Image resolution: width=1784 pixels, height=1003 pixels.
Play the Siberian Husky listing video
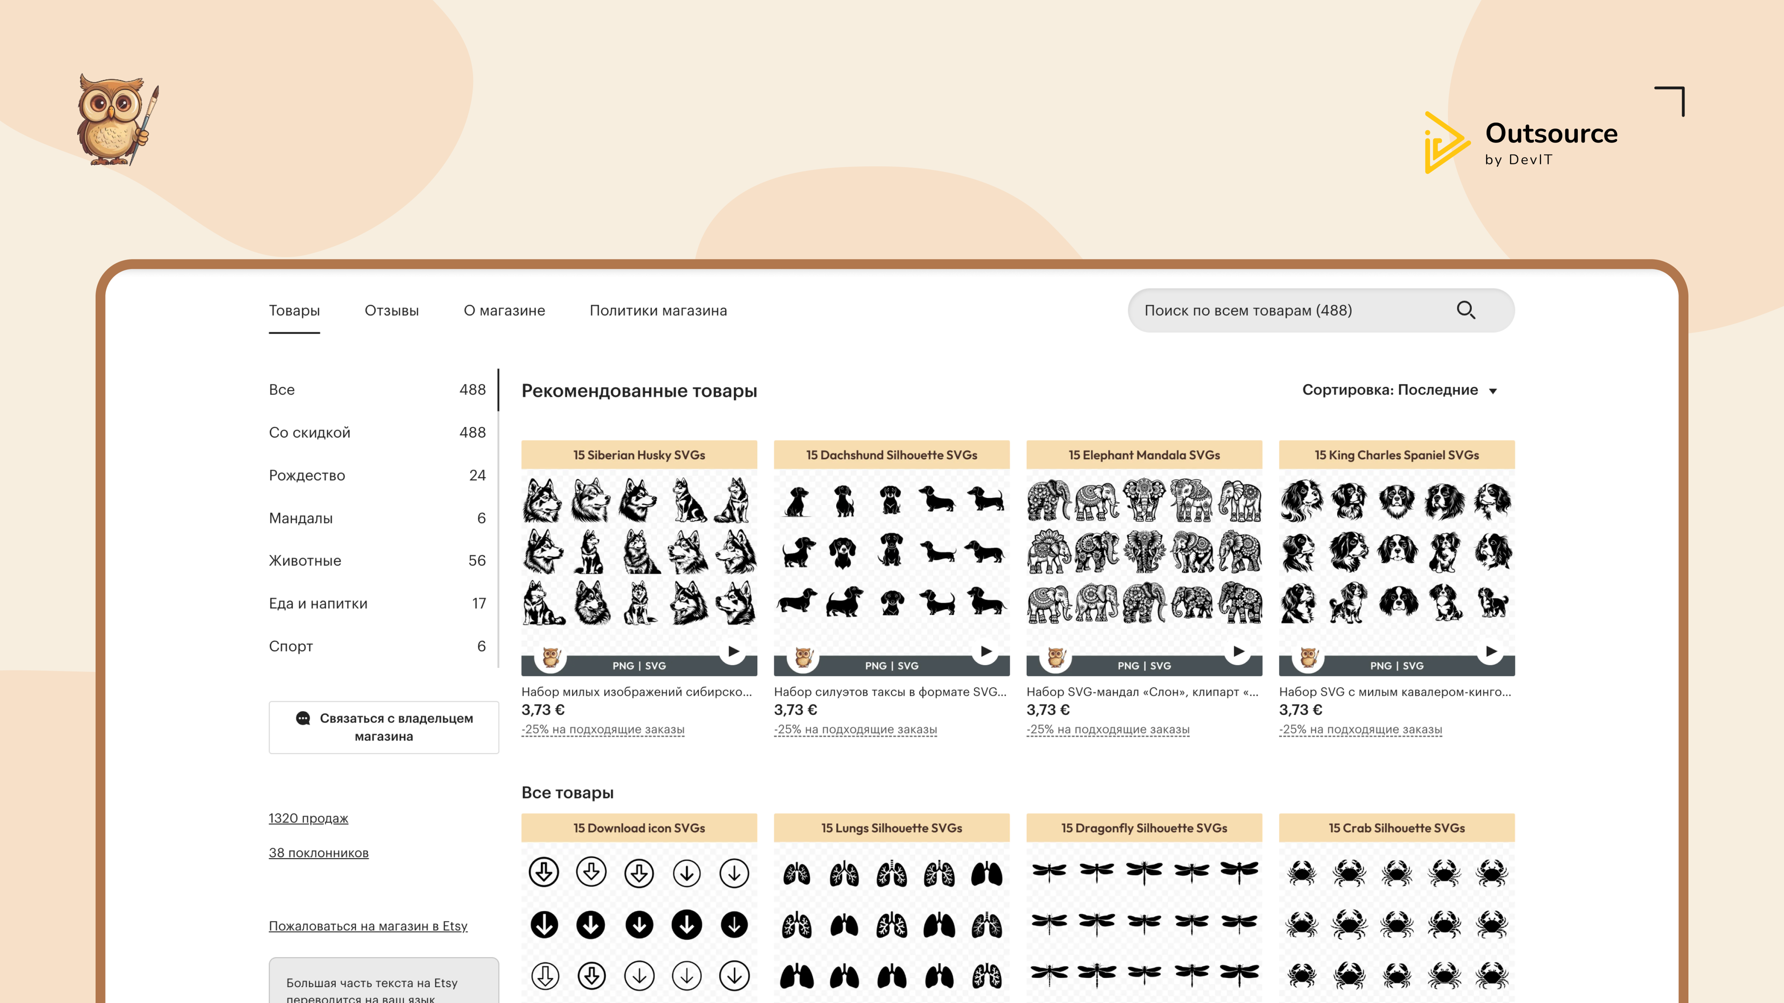pos(733,651)
